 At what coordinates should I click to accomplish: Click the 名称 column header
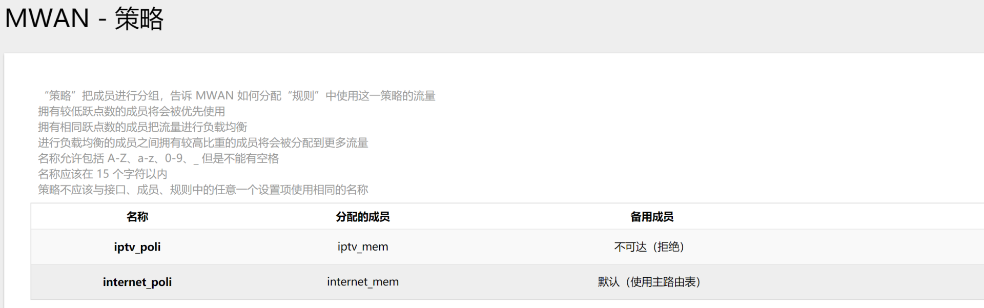click(137, 217)
